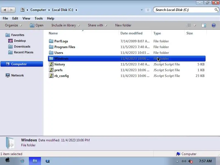220x165 pixels.
Task: Go back with the back arrow button
Action: [x=5, y=10]
